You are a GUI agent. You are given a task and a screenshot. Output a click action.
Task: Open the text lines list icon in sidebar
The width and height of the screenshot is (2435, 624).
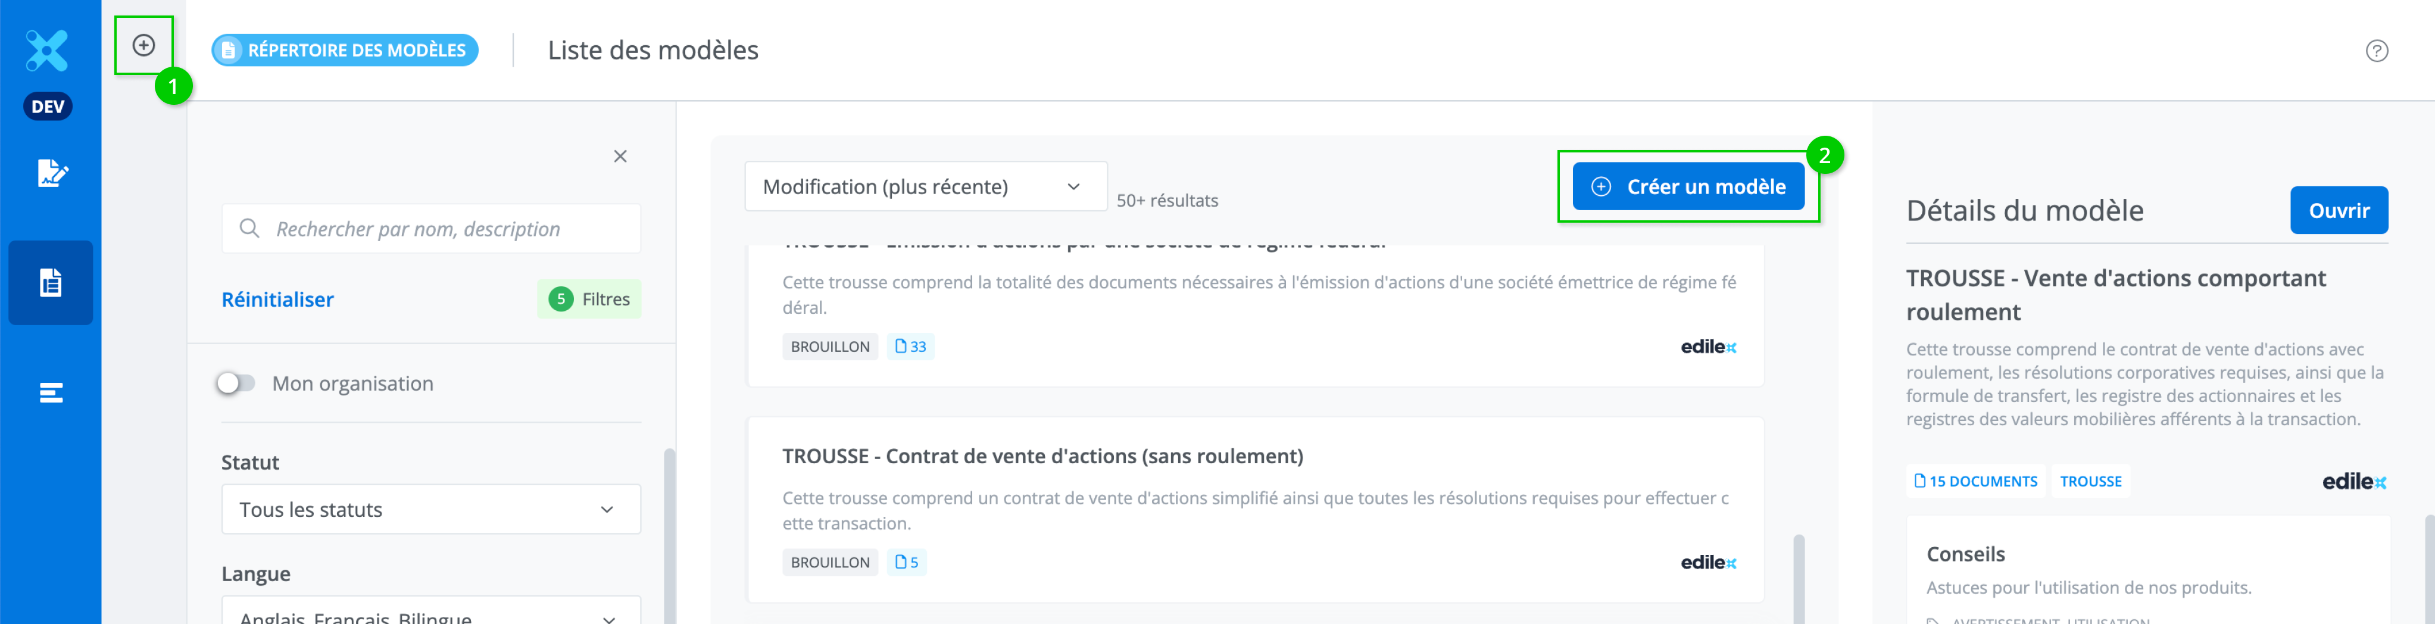[x=51, y=392]
